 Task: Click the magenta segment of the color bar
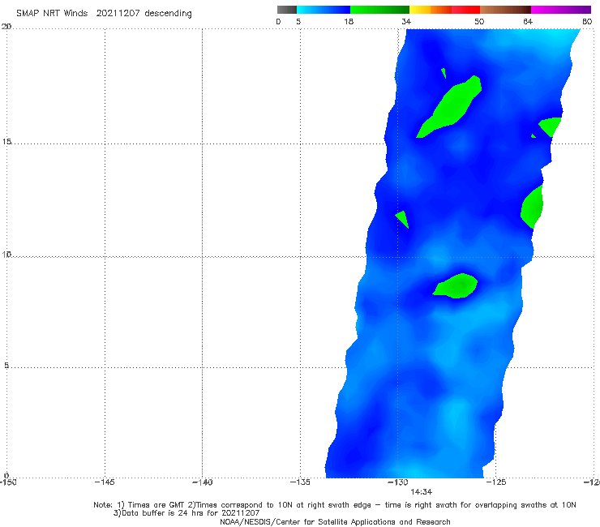pyautogui.click(x=561, y=10)
